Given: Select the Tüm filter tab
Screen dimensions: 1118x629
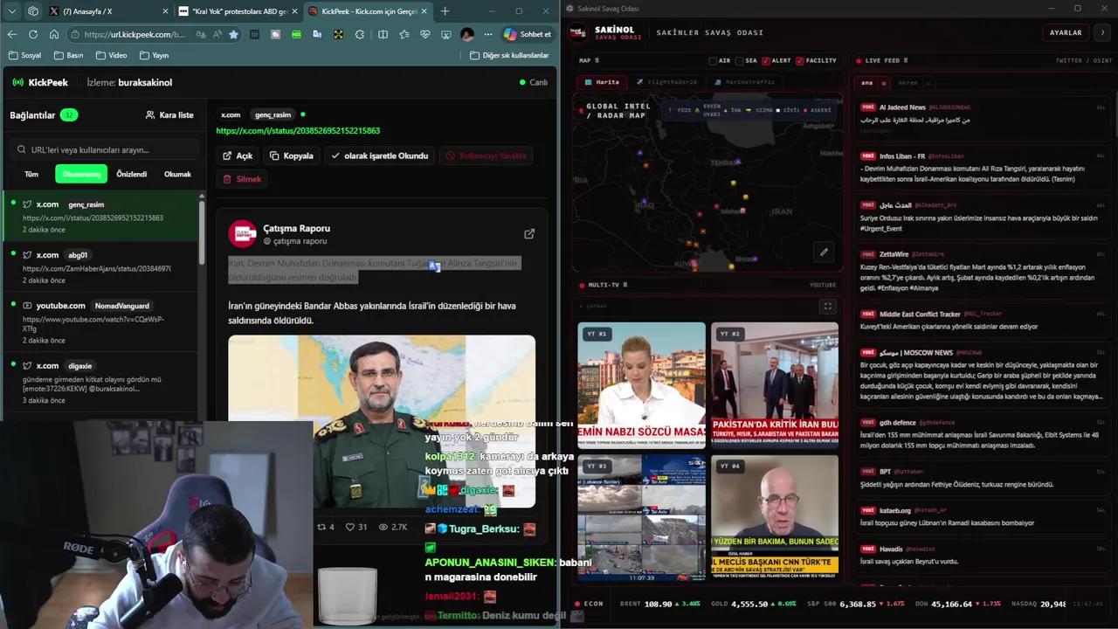Looking at the screenshot, I should (x=31, y=174).
